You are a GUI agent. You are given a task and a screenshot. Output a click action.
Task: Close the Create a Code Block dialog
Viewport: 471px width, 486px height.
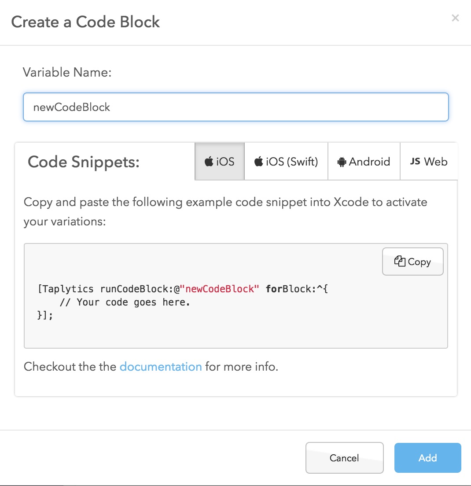(455, 18)
